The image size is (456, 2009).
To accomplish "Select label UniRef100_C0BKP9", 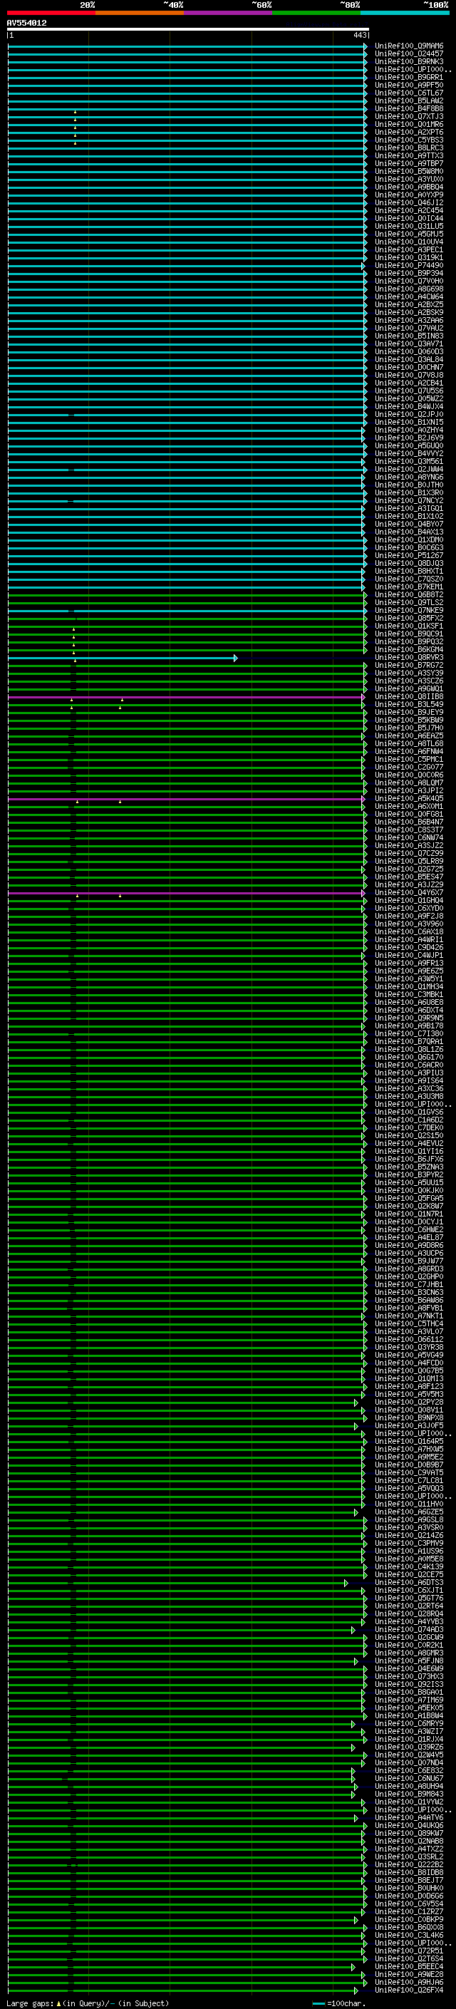I will point(408,1919).
